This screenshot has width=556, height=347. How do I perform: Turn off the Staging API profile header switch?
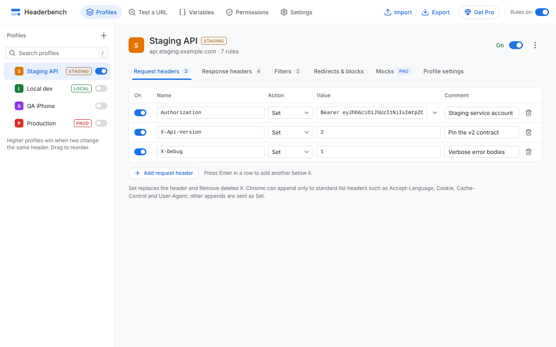click(516, 45)
